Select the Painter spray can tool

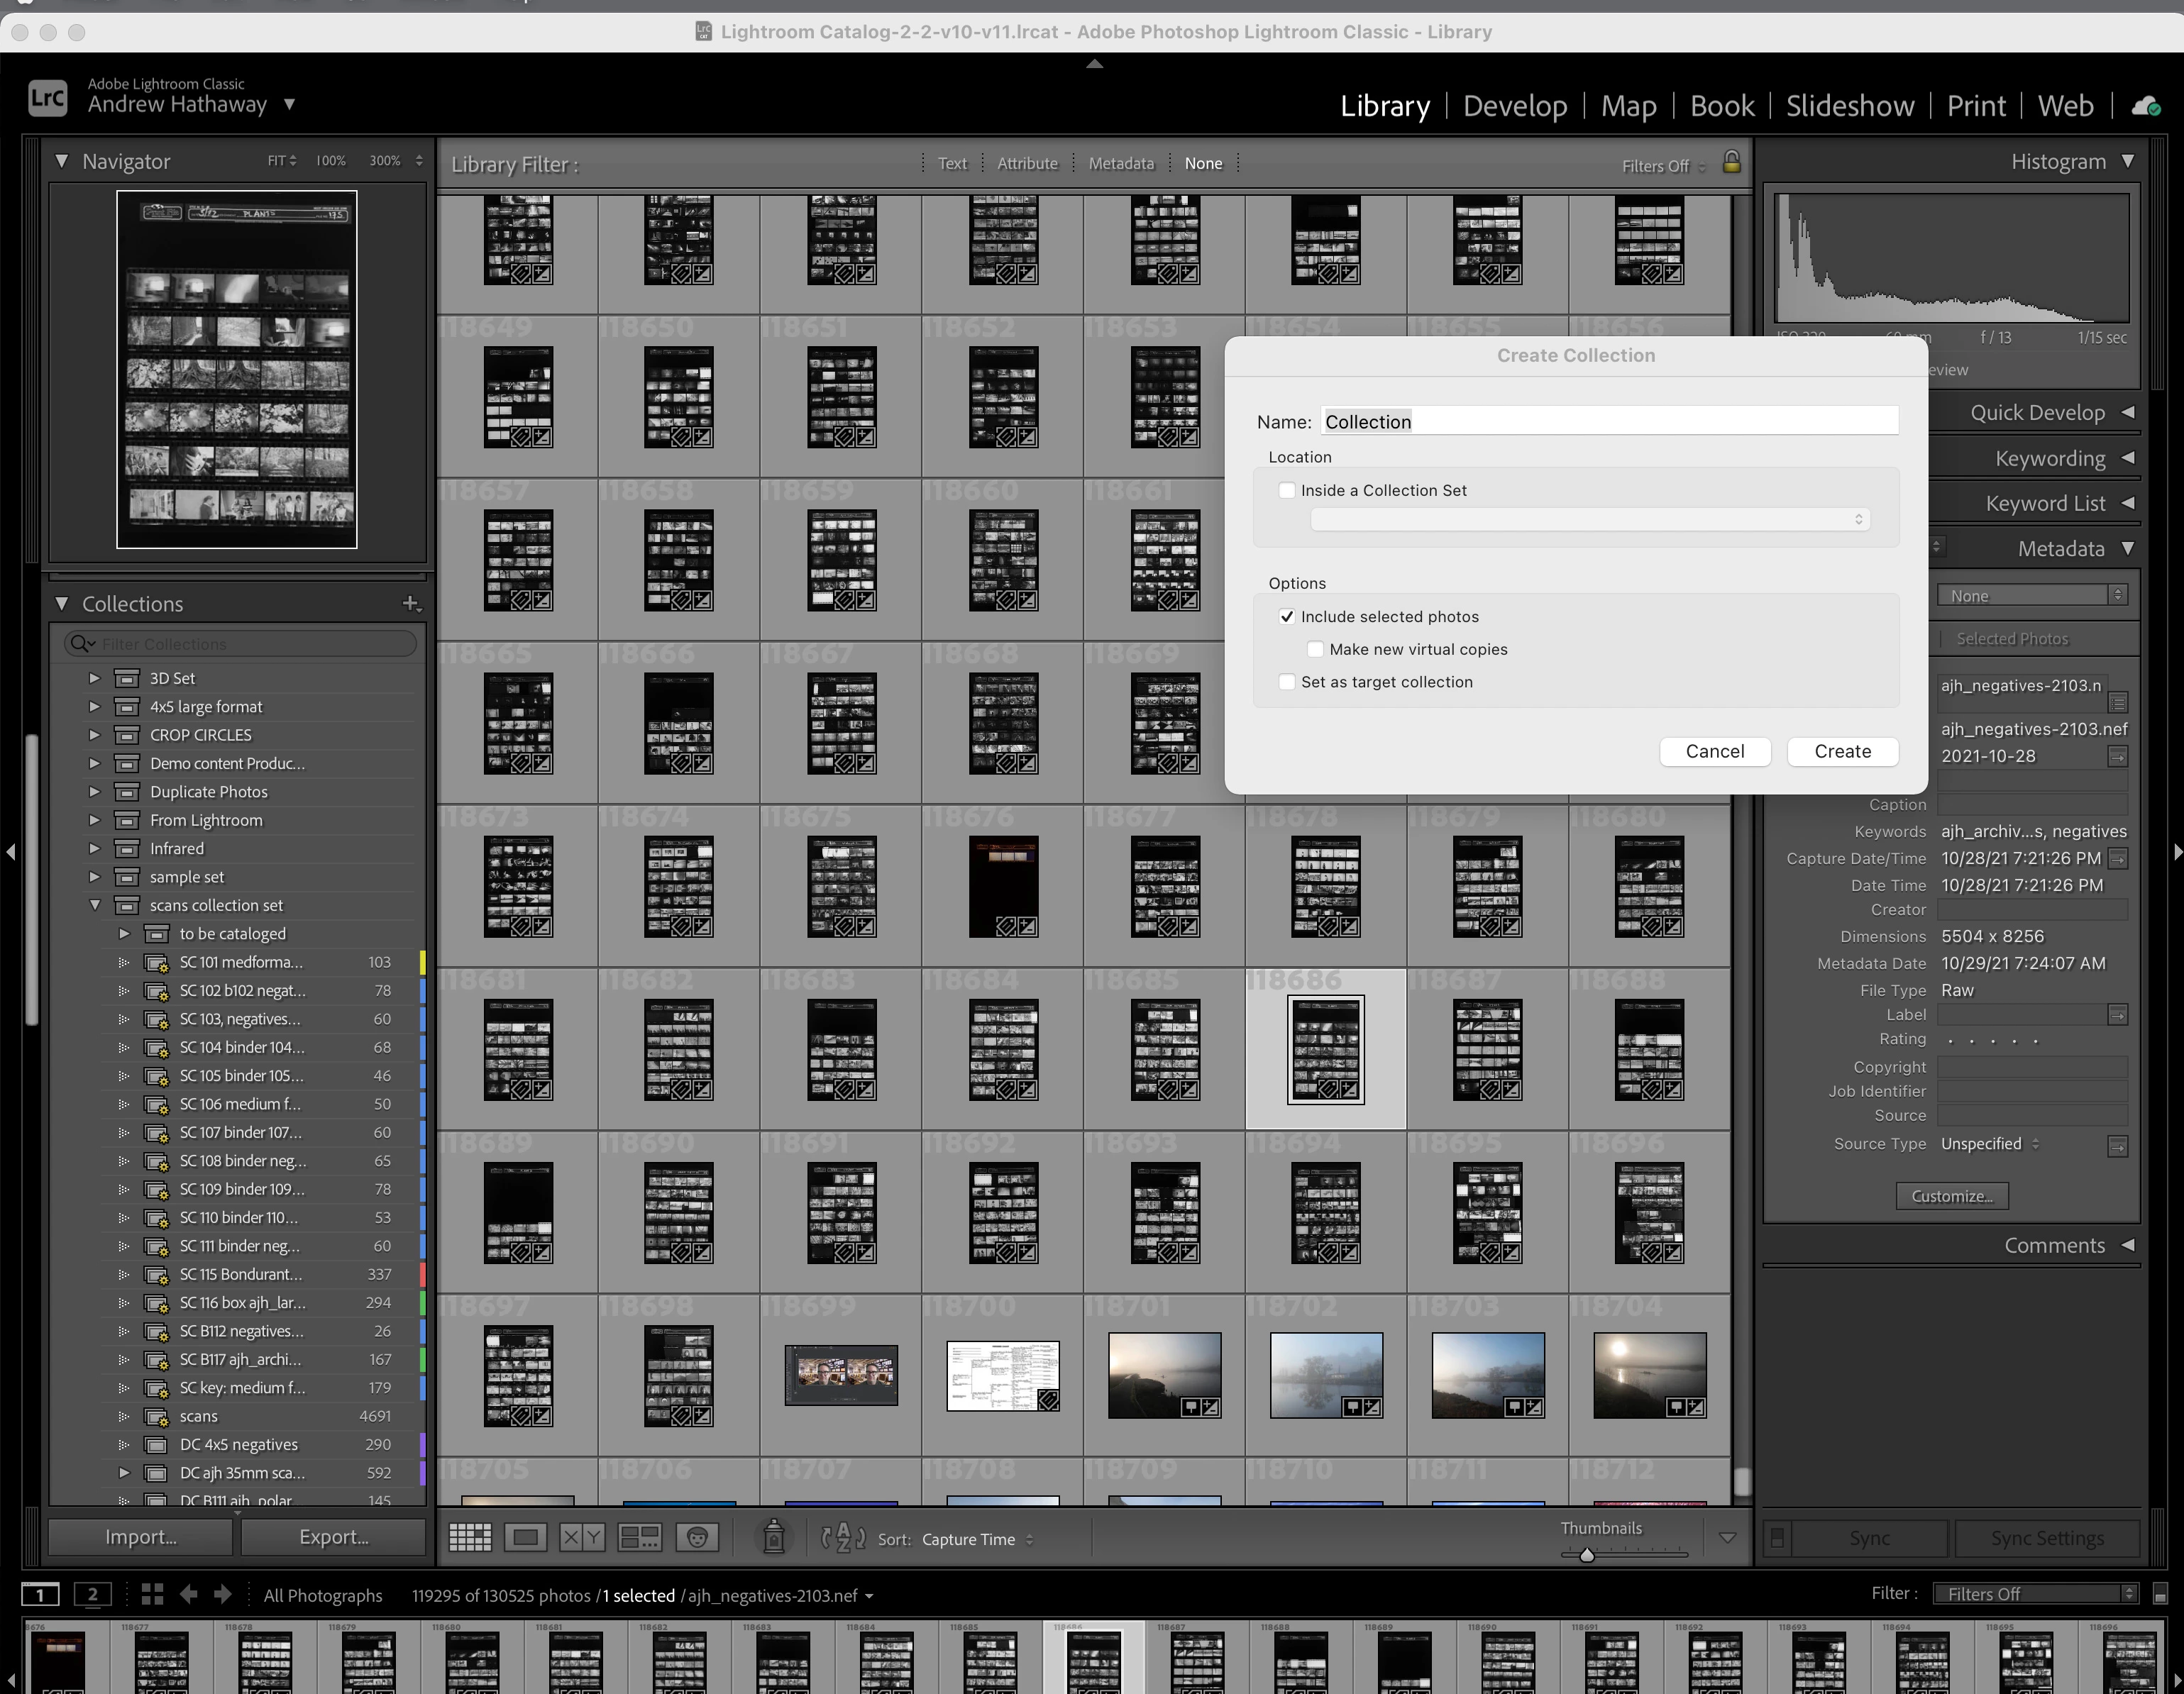[773, 1538]
